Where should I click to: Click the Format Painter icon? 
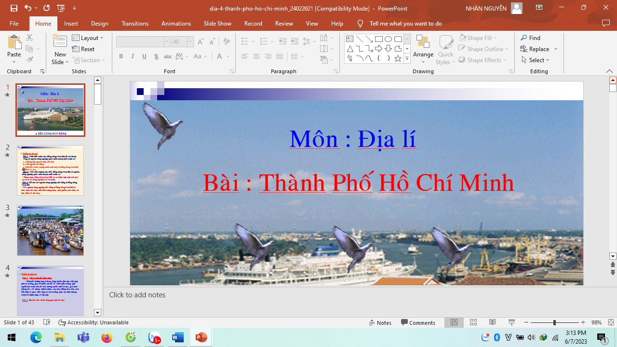coord(29,60)
